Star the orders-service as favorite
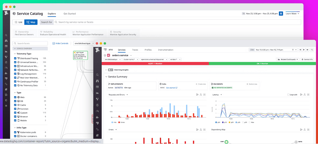The width and height of the screenshot is (318, 144). coord(105,55)
